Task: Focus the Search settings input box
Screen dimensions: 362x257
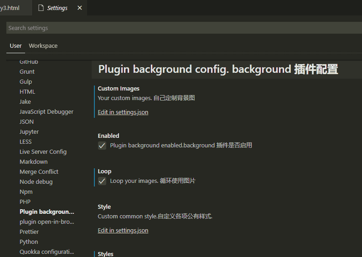Action: [x=182, y=28]
